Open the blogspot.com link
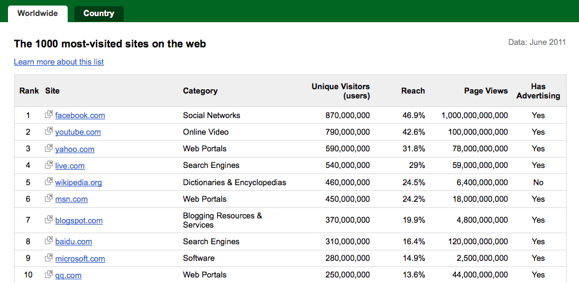Screen dimensions: 579x283 coord(79,221)
